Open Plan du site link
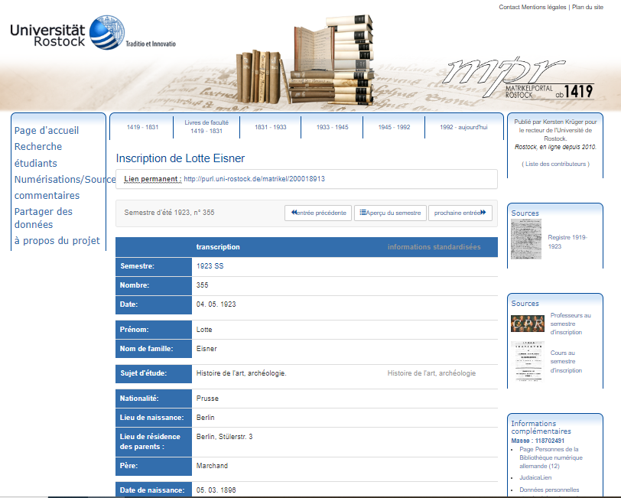Image resolution: width=621 pixels, height=498 pixels. pos(587,7)
